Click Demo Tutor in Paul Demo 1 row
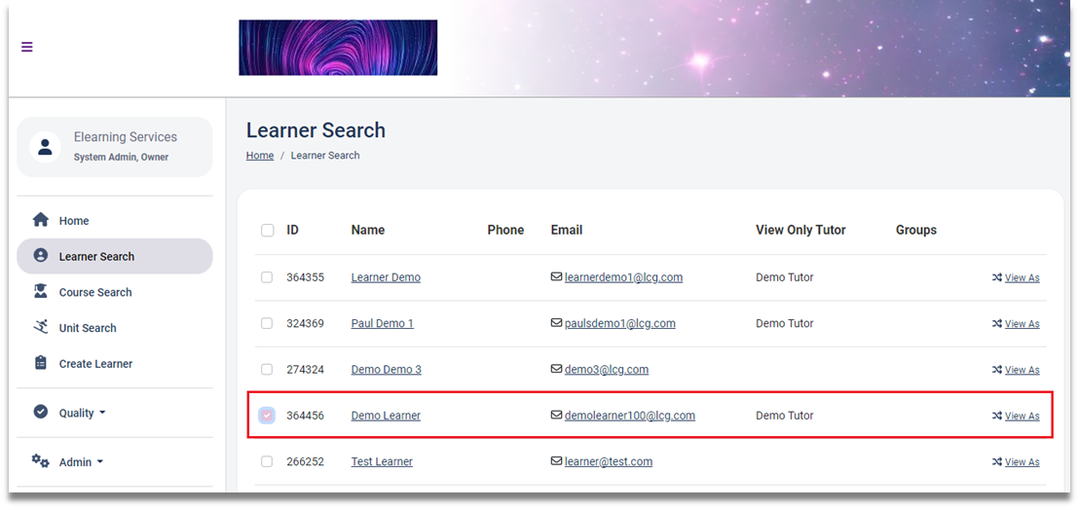 [x=785, y=323]
